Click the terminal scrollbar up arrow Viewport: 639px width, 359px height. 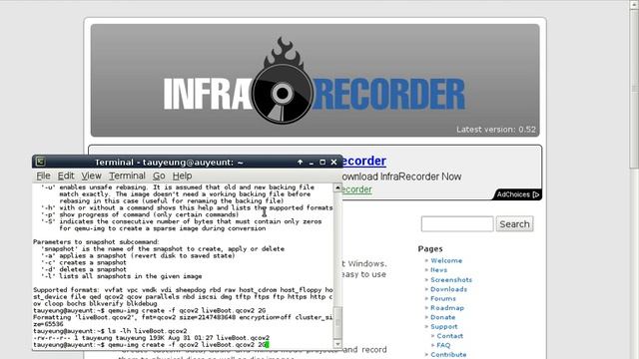(337, 188)
